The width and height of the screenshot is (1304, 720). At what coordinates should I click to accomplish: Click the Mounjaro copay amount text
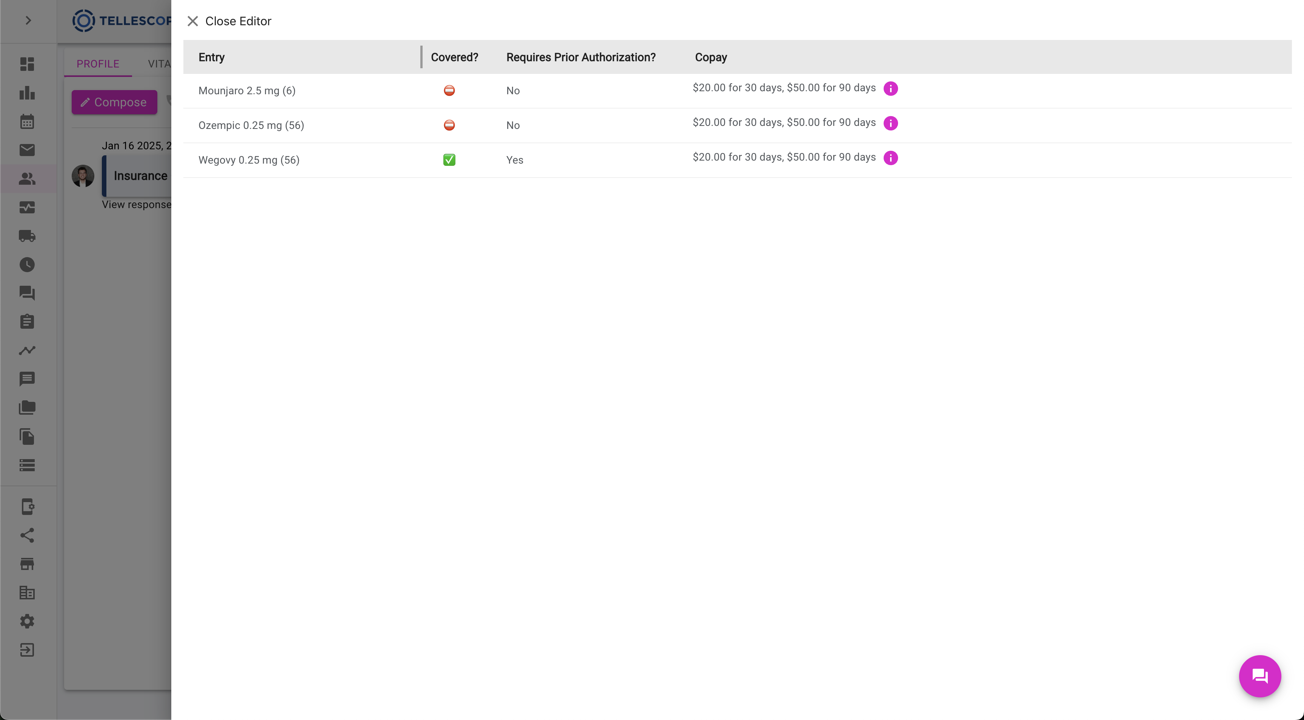[x=784, y=88]
